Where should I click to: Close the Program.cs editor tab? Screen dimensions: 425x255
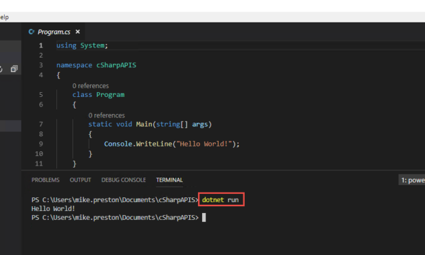[78, 32]
